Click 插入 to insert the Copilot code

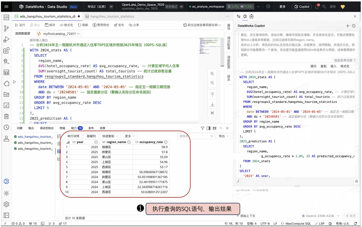click(334, 66)
